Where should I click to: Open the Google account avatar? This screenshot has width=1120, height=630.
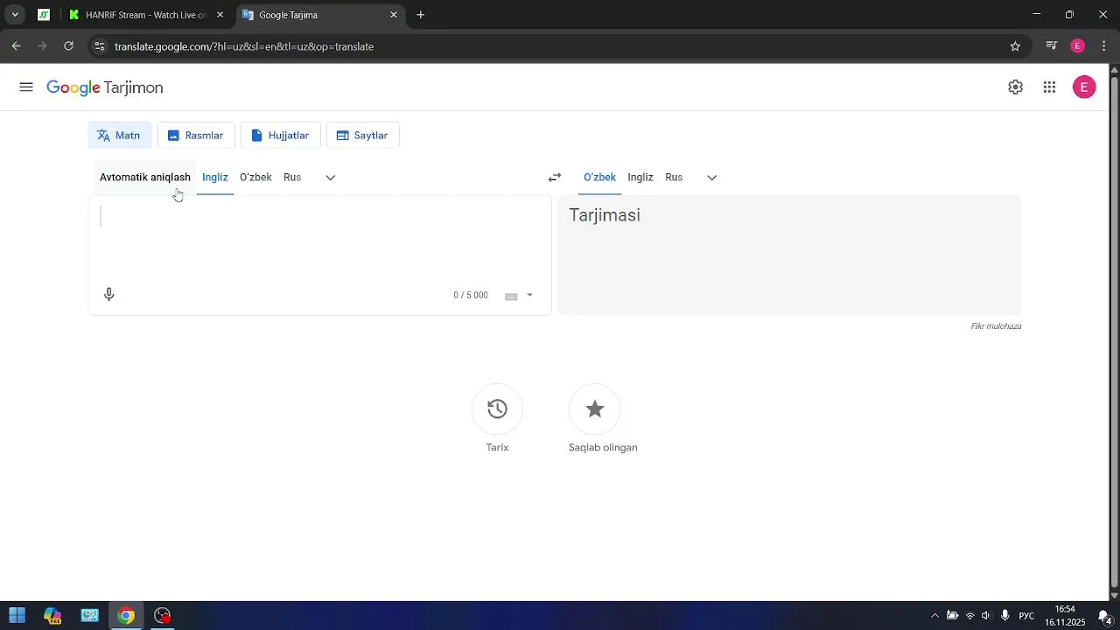(x=1084, y=87)
